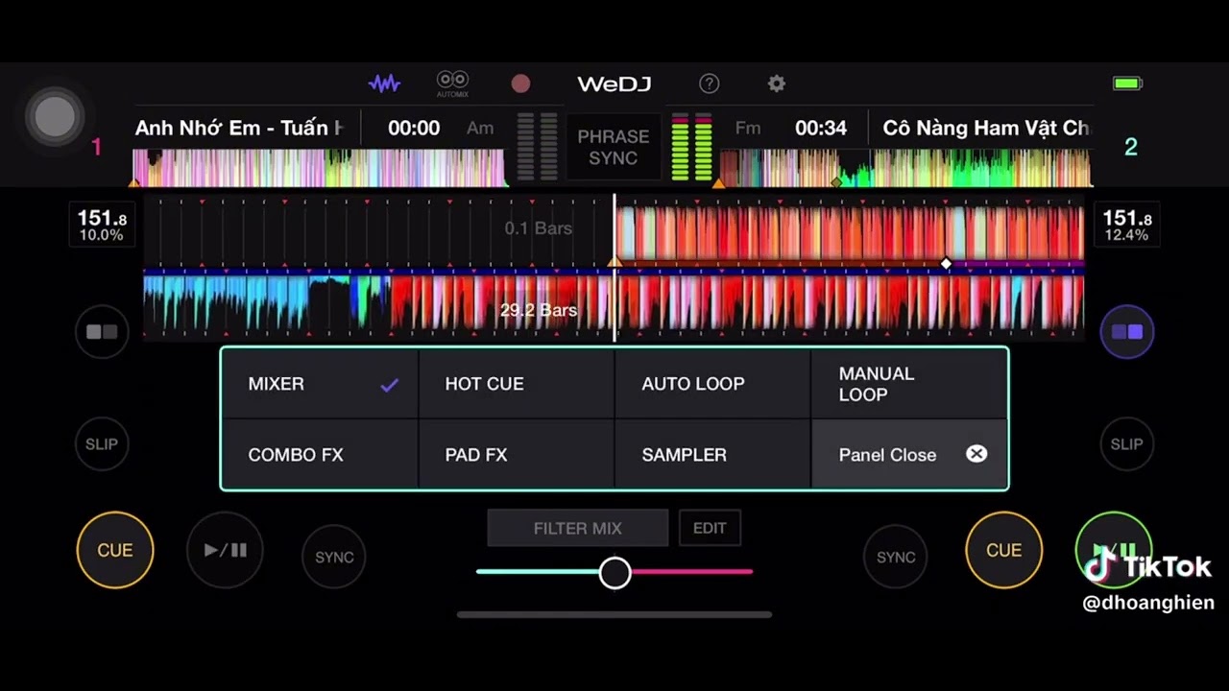This screenshot has height=691, width=1229.
Task: Tap the EDIT button beside Filter Mix
Action: (710, 528)
